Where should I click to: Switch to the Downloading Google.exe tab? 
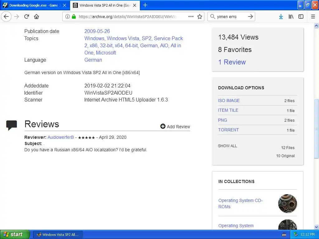(x=34, y=5)
